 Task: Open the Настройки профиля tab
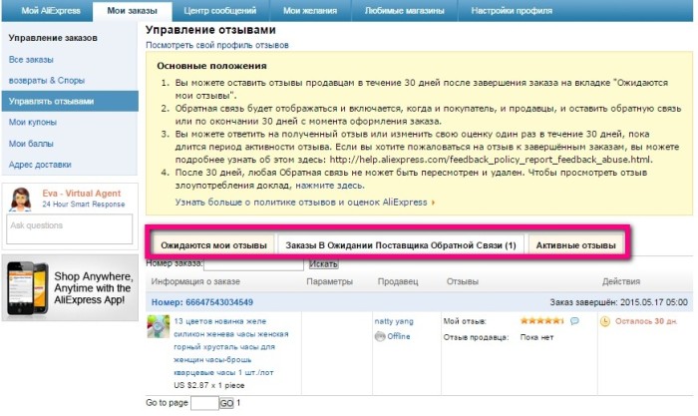[x=512, y=11]
